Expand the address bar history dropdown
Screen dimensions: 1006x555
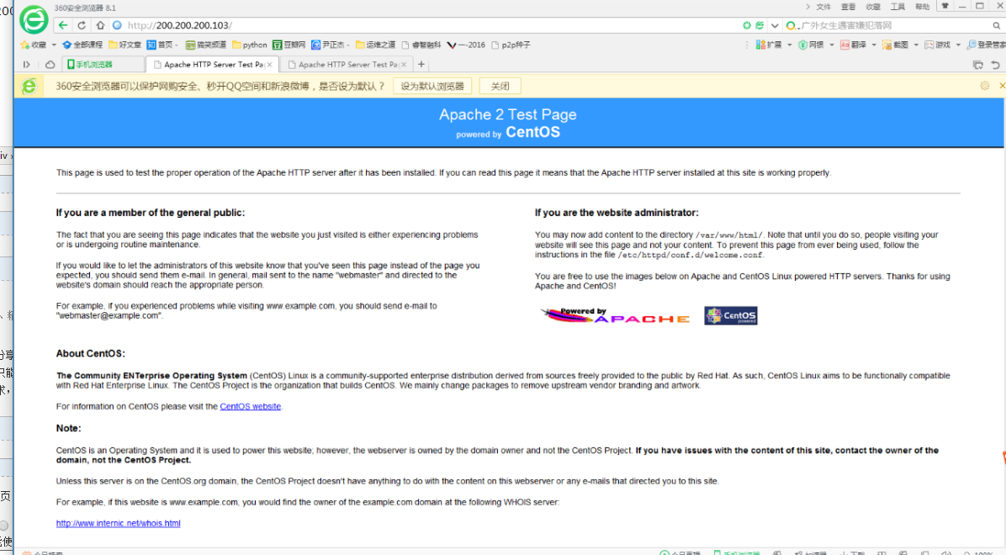point(775,26)
